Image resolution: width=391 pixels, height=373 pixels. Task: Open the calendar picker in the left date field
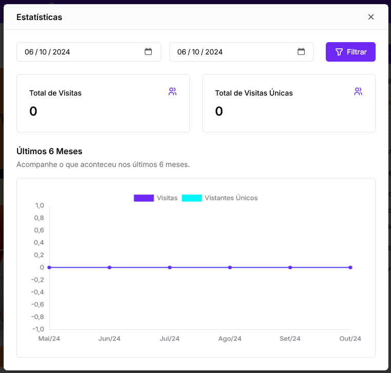(x=148, y=52)
